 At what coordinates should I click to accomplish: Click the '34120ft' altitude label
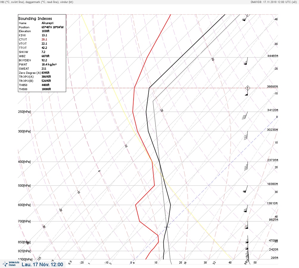(273, 110)
